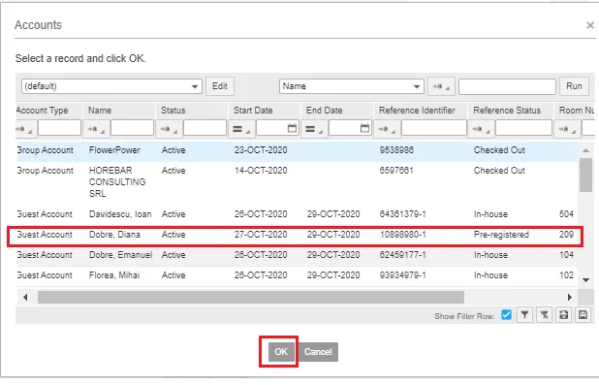This screenshot has width=599, height=385.
Task: Select the Dobre, Emanuel row
Action: (298, 255)
